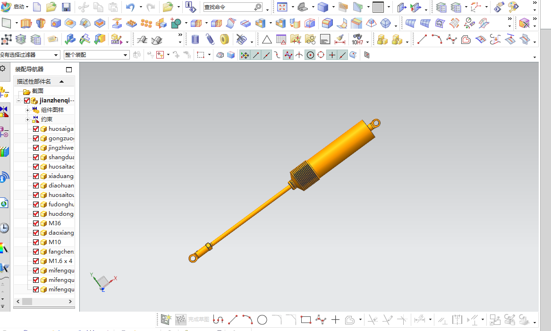Select the Circle tool in the sketch toolbar
This screenshot has height=331, width=551.
(262, 320)
